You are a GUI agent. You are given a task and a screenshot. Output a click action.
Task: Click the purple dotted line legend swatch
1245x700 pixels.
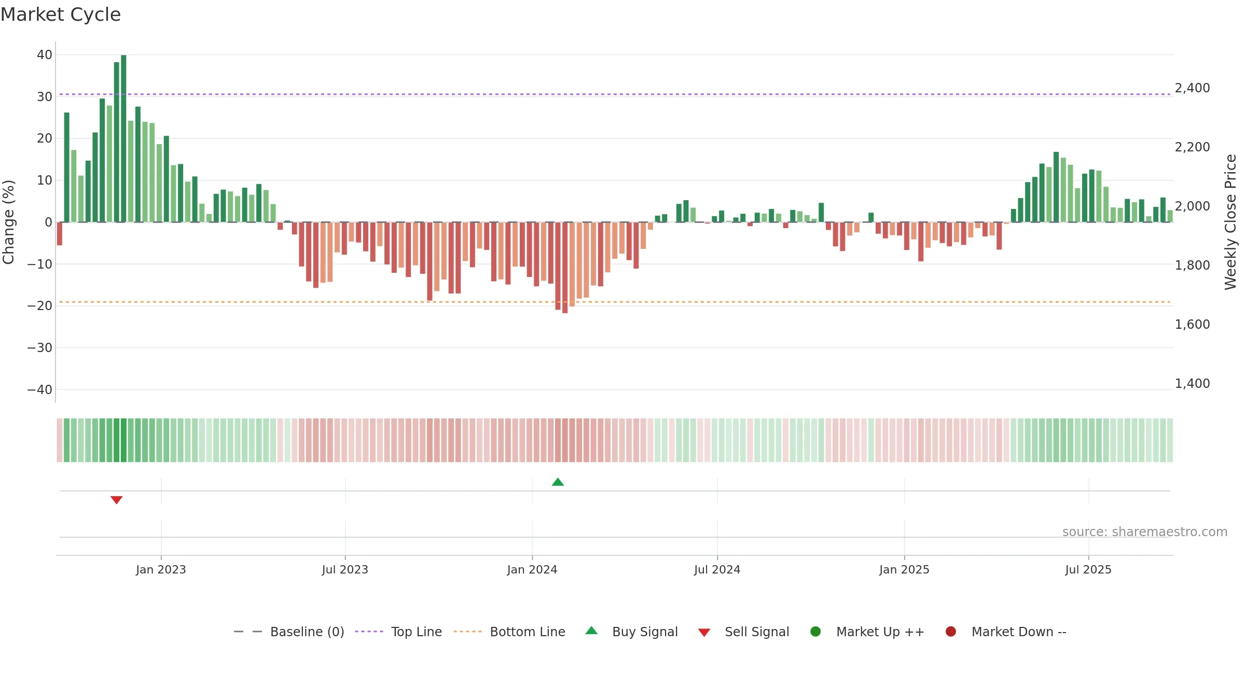tap(369, 632)
